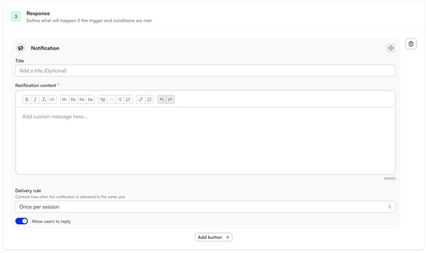Screen dimensions: 428x253
Task: Insert a block quote
Action: [x=103, y=100]
